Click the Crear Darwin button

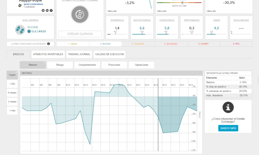[80, 34]
